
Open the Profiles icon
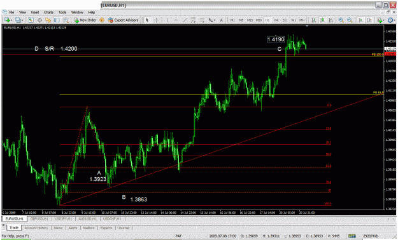click(x=18, y=20)
